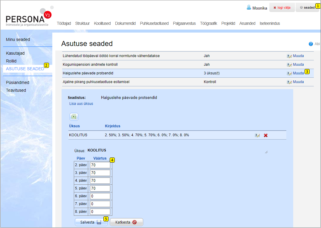Click logi välja to log out
The image size is (321, 228).
point(282,7)
